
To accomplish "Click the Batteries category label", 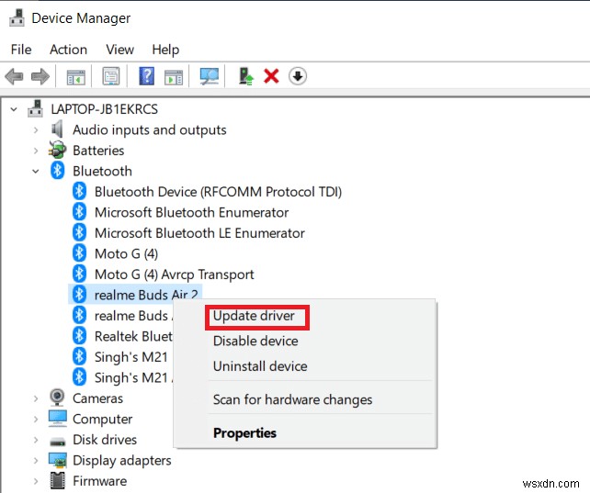I will pyautogui.click(x=98, y=151).
